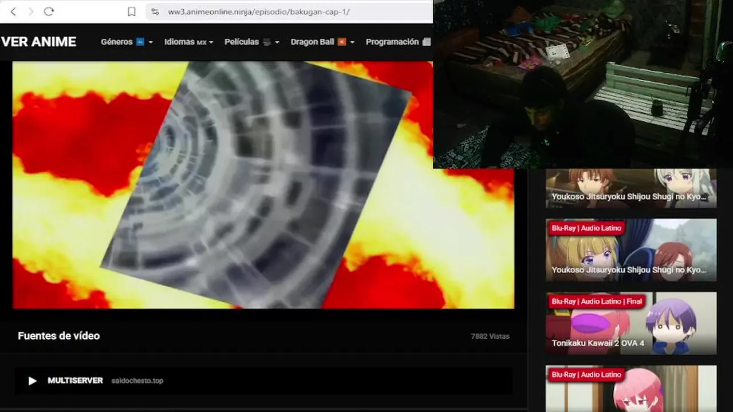Image resolution: width=733 pixels, height=412 pixels.
Task: Expand the Películas dropdown menu
Action: pyautogui.click(x=252, y=42)
